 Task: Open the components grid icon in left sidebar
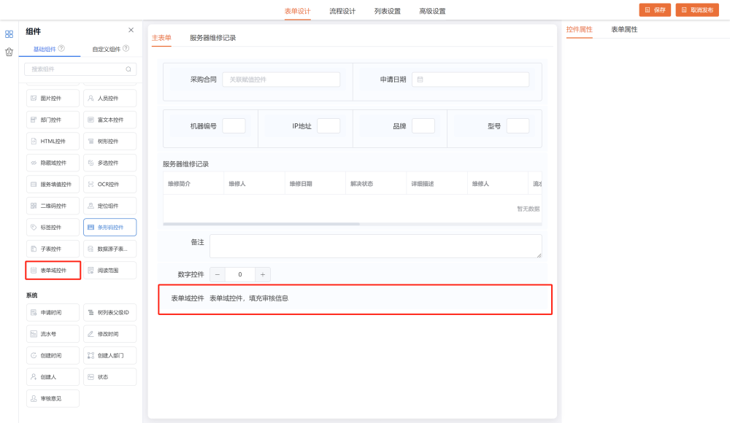click(x=9, y=34)
